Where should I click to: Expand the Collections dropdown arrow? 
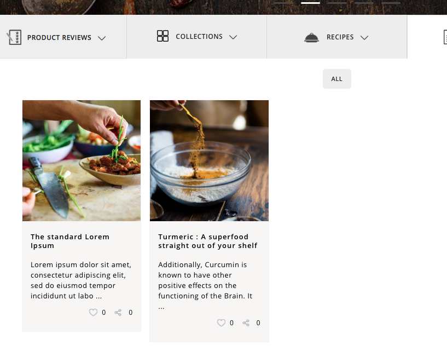233,37
